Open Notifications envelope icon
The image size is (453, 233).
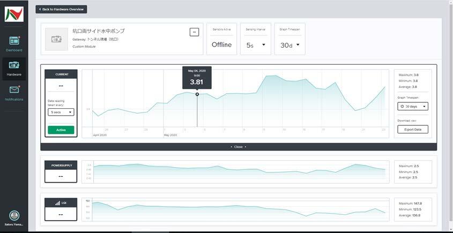(14, 90)
